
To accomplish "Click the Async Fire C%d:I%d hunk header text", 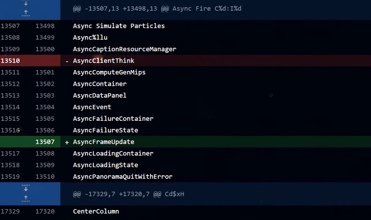I will tap(157, 8).
